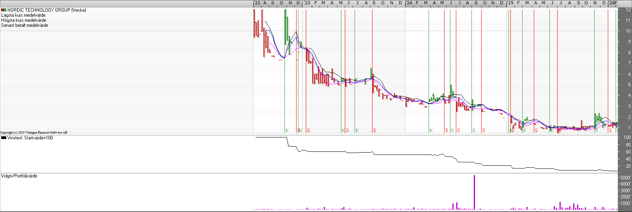The width and height of the screenshot is (632, 212).
Task: Select the 'Högsta kurs medelvärde' legend entry
Action: (x=23, y=20)
